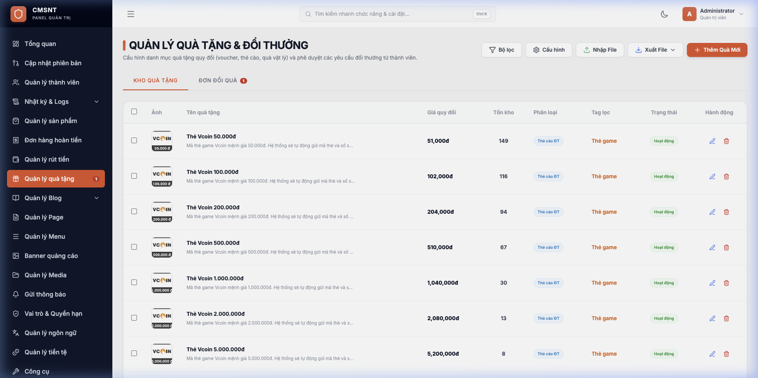Switch to the KHO QUÀ TẶNG tab
Image resolution: width=758 pixels, height=378 pixels.
point(155,81)
